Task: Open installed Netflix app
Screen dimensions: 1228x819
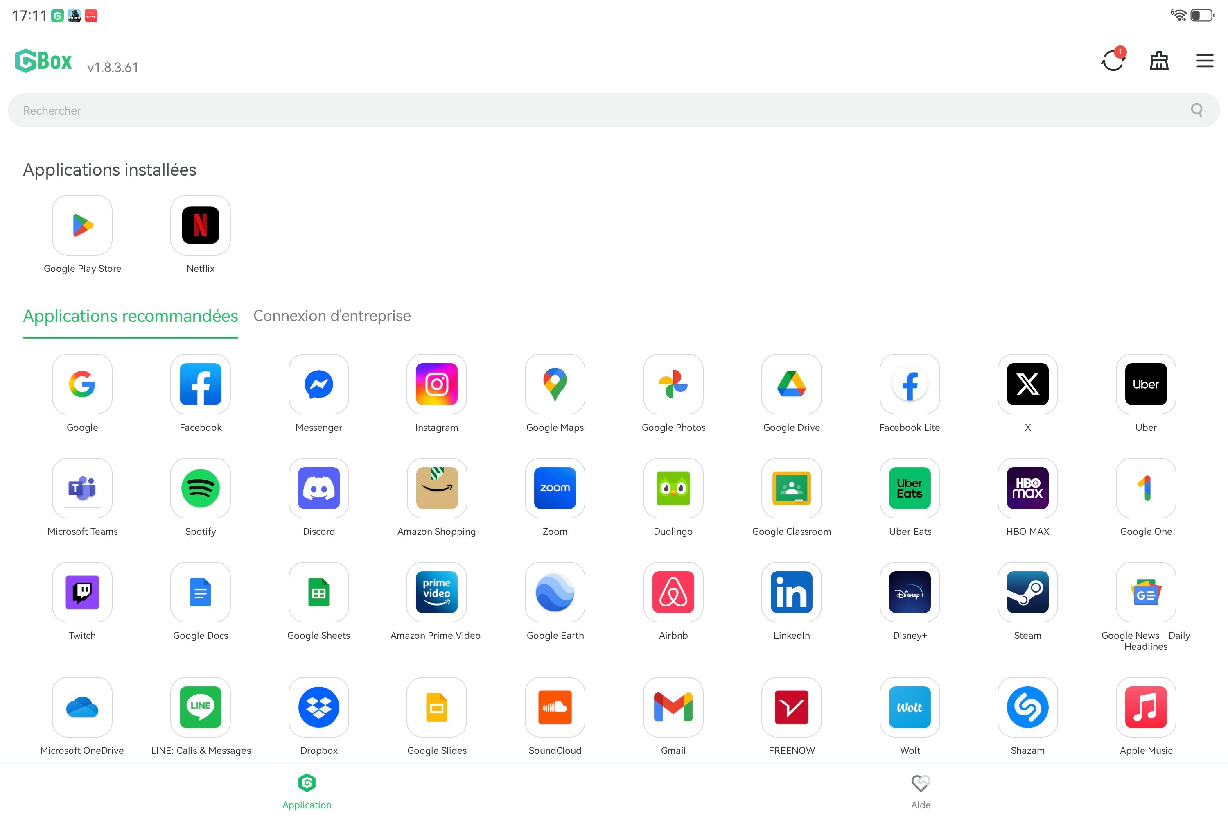Action: (201, 225)
